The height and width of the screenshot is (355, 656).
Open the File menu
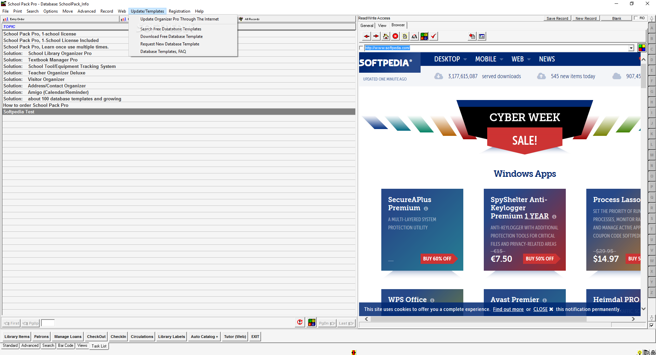coord(5,11)
